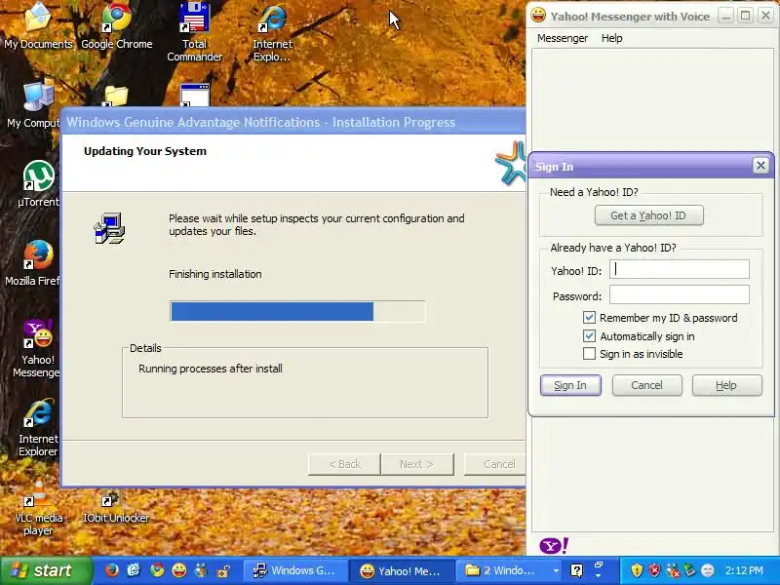
Task: Switch to the Windows G... taskbar button
Action: point(295,570)
